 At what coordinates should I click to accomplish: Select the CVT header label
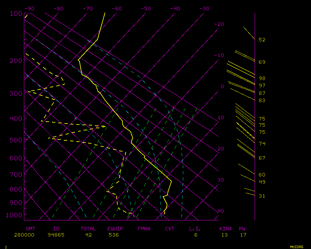(x=170, y=229)
